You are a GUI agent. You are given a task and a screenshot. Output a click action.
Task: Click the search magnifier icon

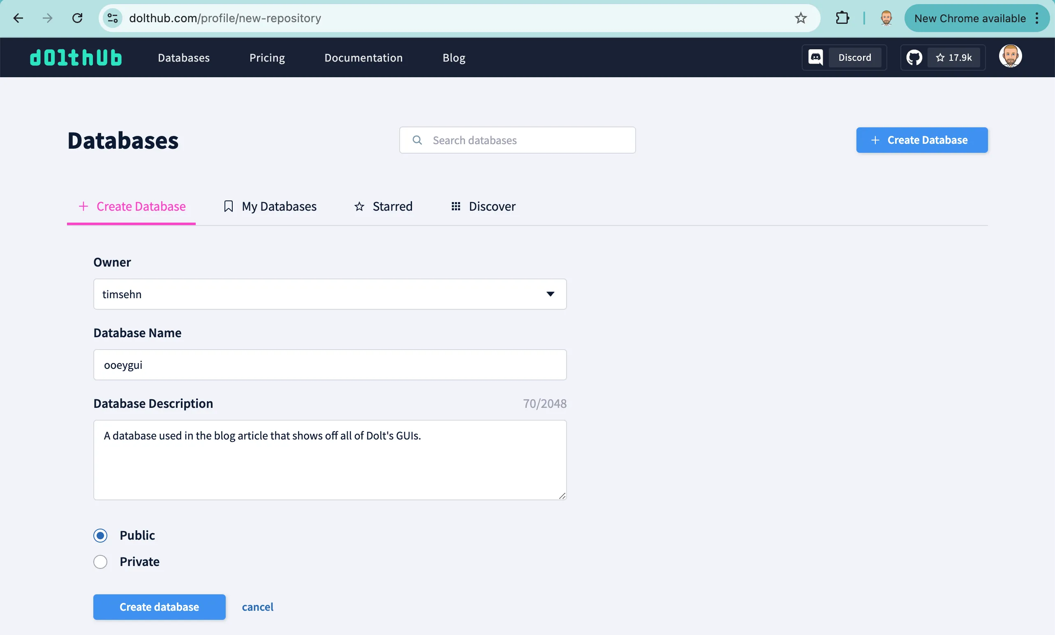point(417,140)
